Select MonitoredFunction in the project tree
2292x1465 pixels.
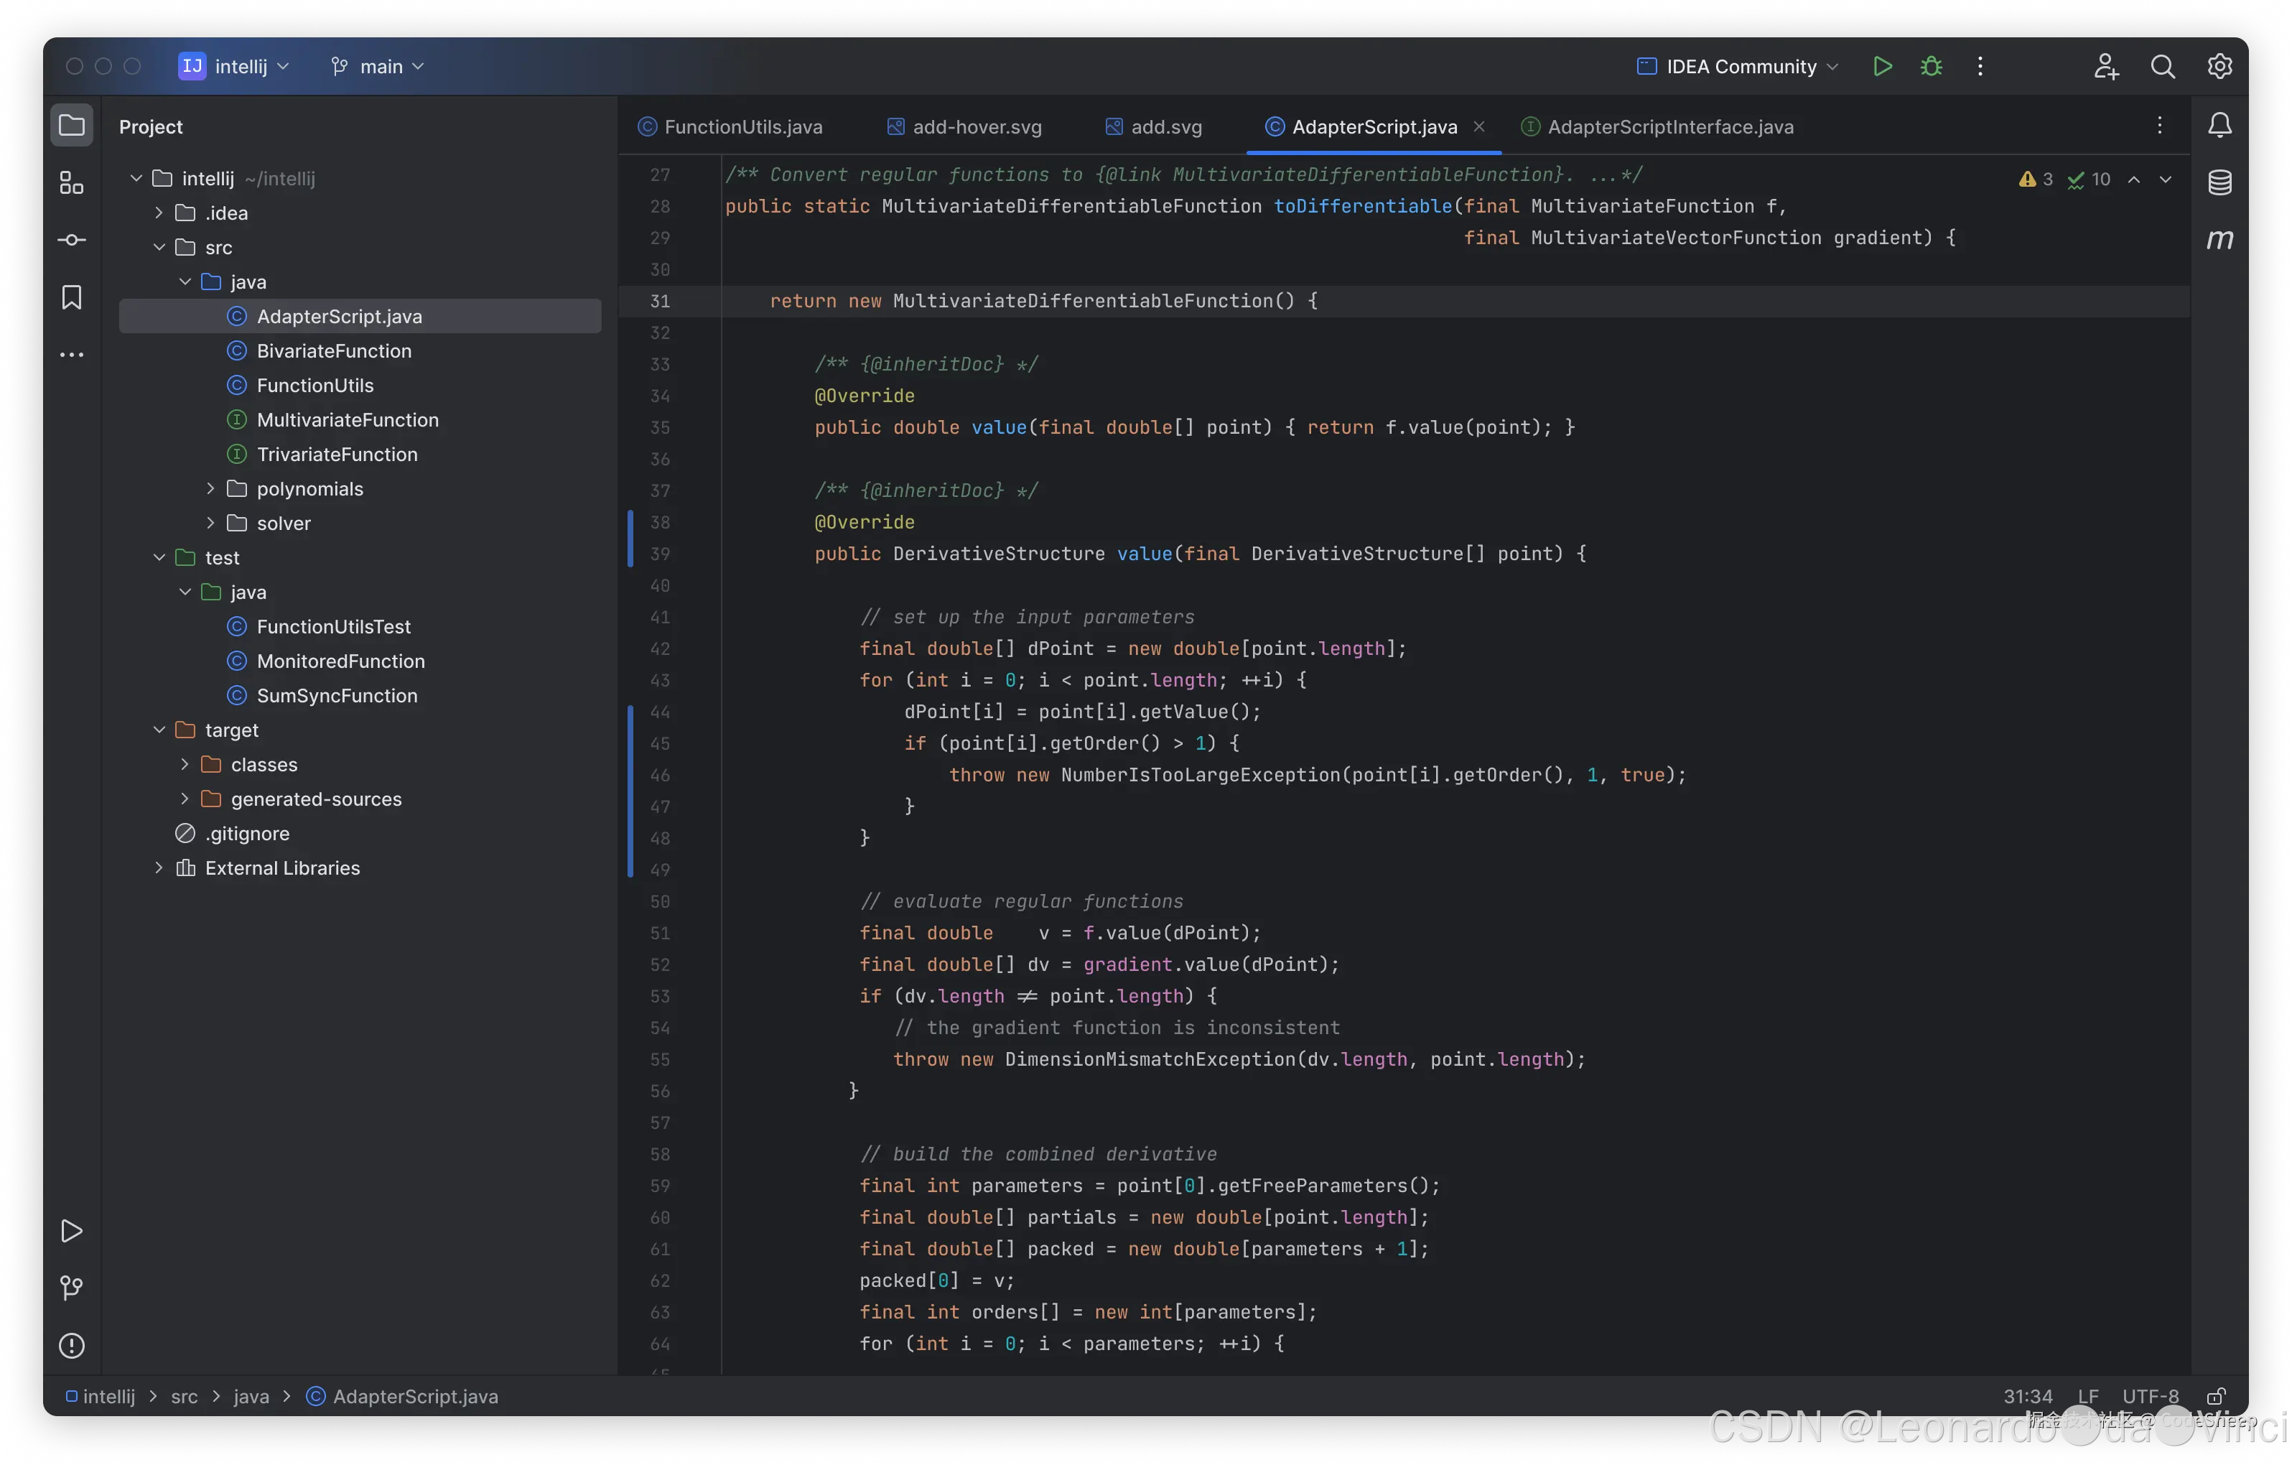(x=340, y=661)
